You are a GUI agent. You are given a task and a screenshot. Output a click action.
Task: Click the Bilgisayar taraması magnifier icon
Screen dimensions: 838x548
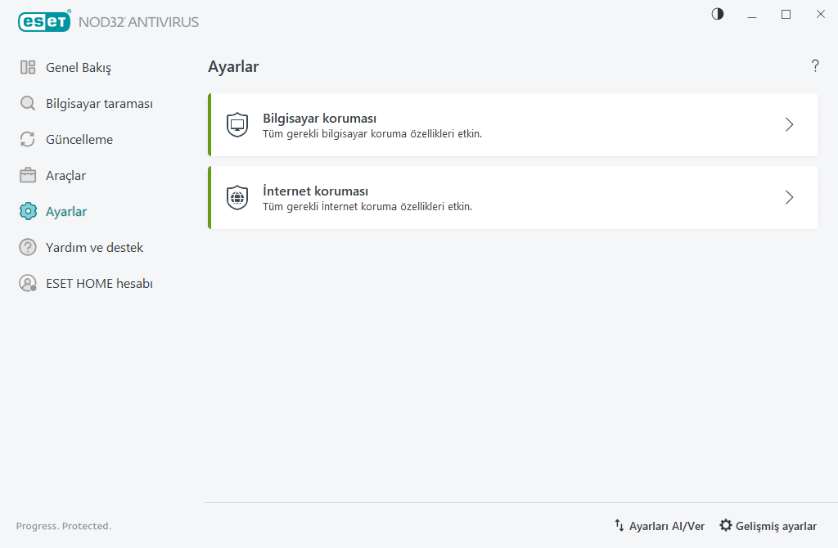pos(28,104)
